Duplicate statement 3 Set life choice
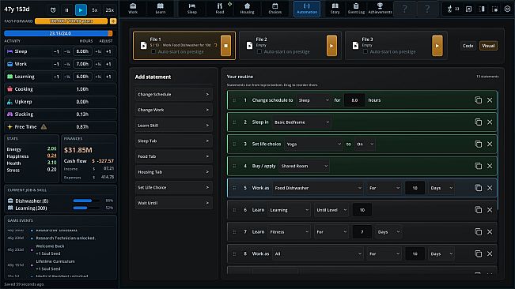The width and height of the screenshot is (515, 289). 478,144
